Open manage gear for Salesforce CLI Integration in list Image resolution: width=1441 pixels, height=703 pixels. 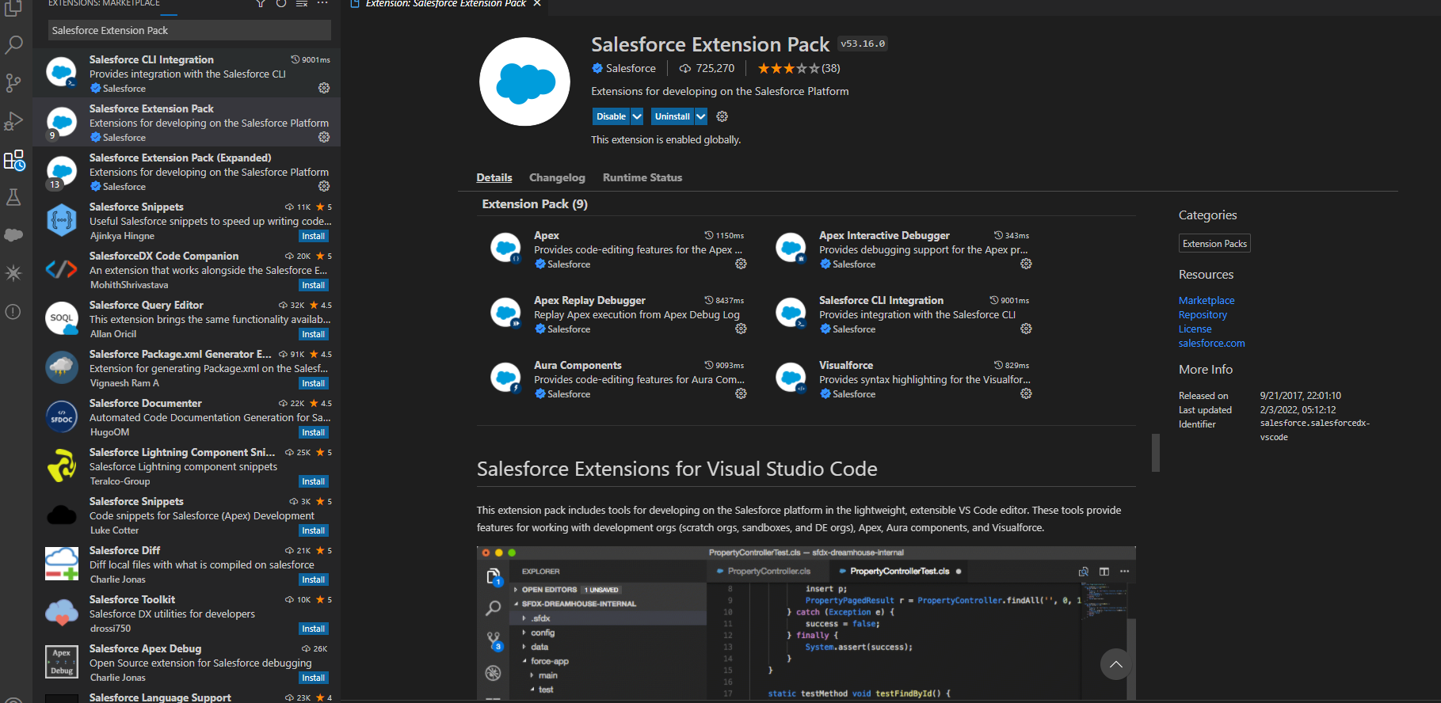click(324, 88)
